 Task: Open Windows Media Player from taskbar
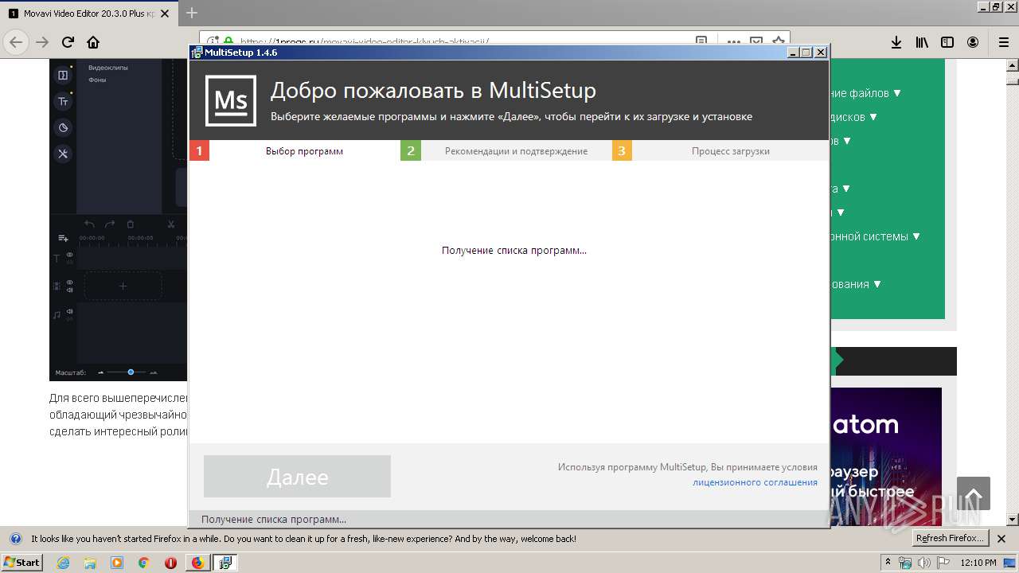[x=117, y=563]
